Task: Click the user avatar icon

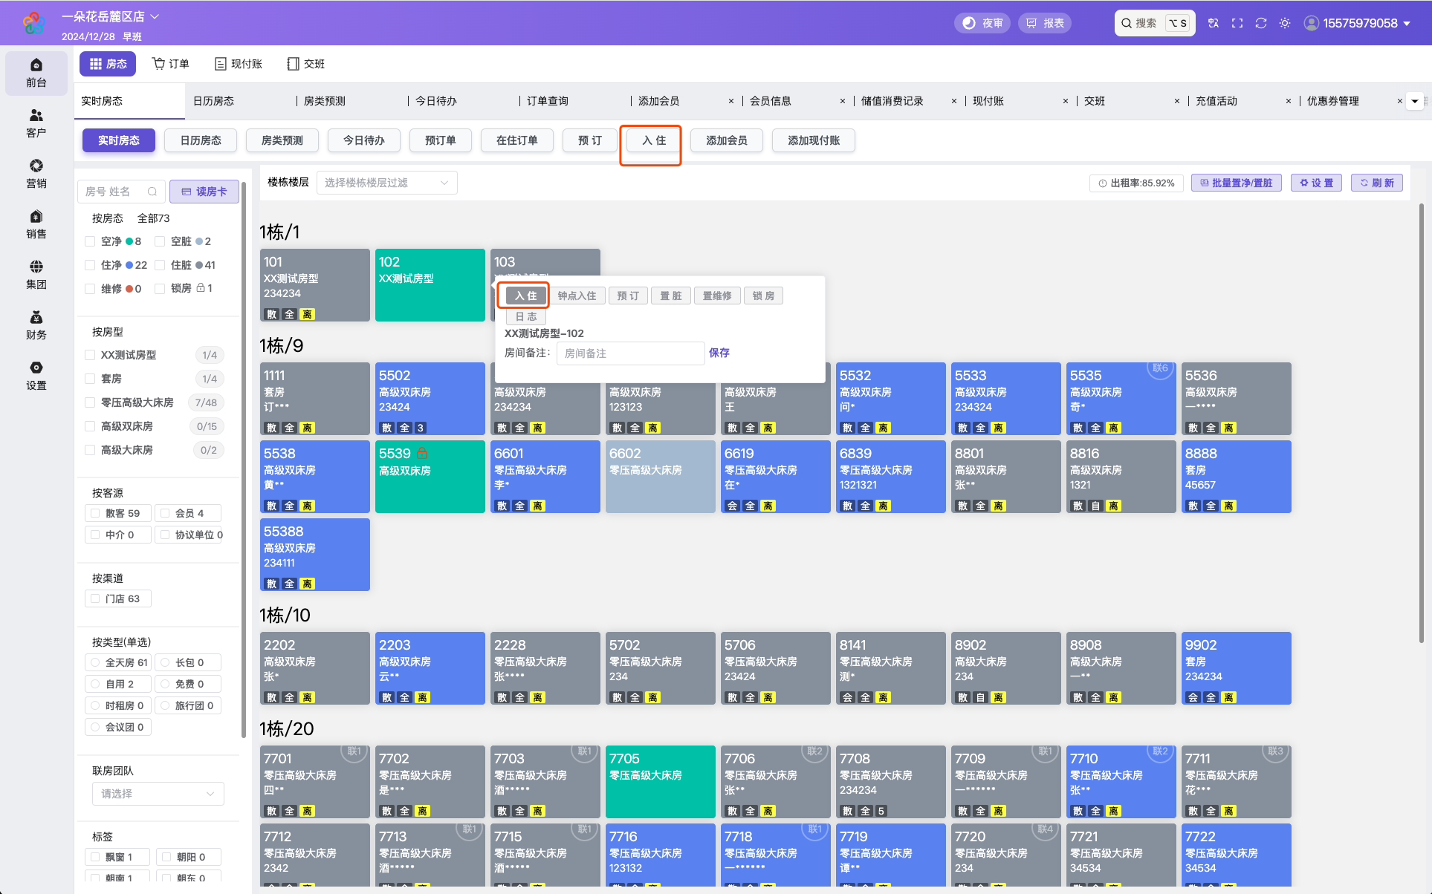Action: point(1312,23)
